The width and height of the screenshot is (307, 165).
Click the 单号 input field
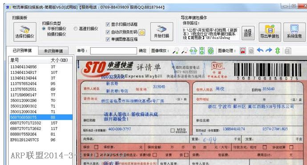tap(113, 51)
